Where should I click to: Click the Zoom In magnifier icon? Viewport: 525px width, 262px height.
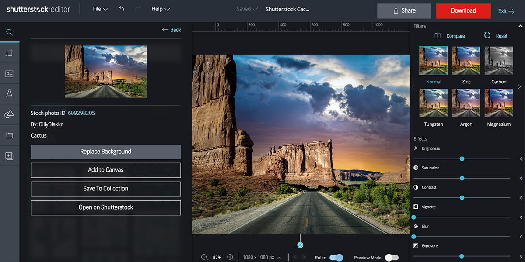[x=231, y=257]
